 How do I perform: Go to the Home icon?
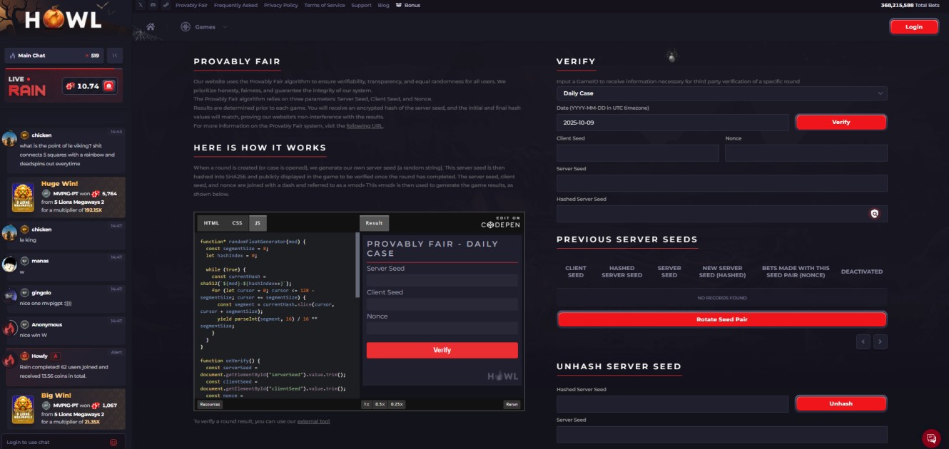click(151, 27)
